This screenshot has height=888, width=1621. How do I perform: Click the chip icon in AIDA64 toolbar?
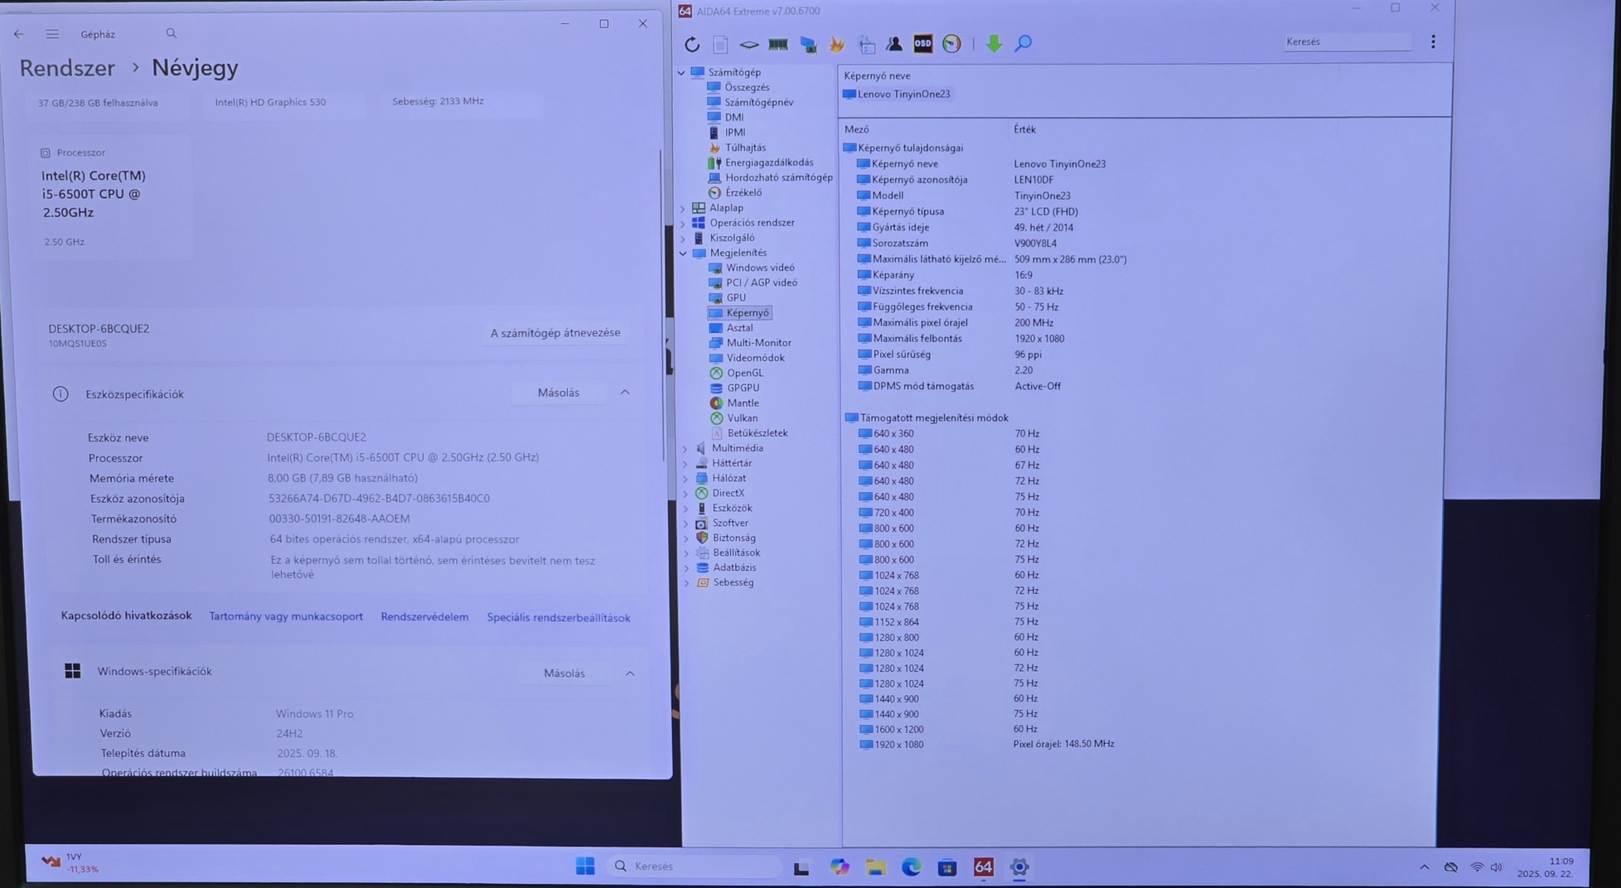[749, 44]
